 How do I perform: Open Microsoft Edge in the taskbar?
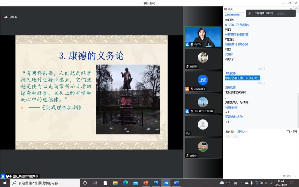126,183
